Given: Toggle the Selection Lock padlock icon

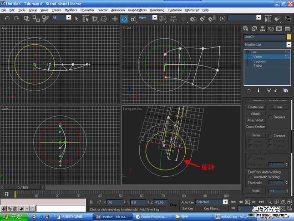Looking at the screenshot, I should [91, 202].
